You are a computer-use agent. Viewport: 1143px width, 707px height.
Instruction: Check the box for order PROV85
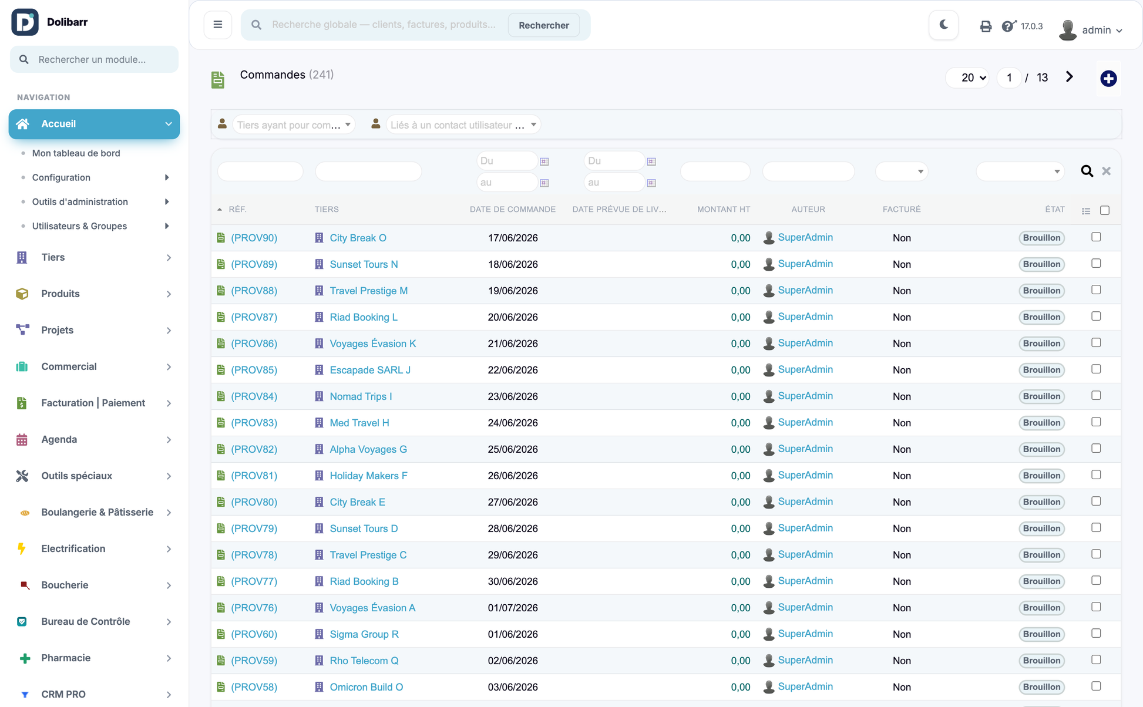point(1096,369)
